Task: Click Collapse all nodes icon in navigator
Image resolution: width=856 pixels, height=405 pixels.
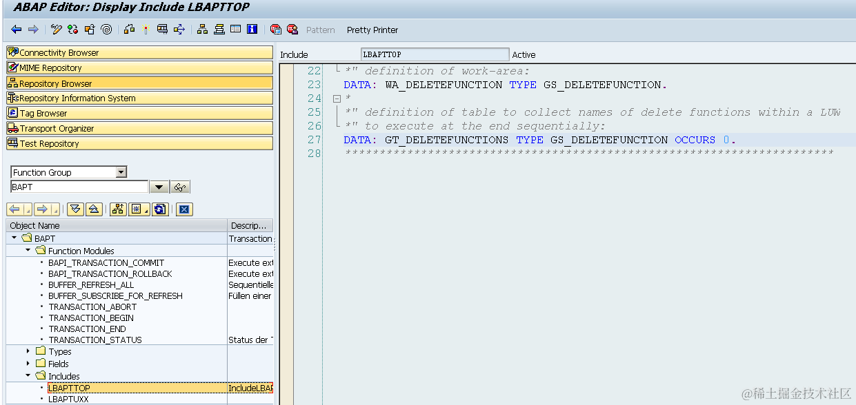Action: 94,209
